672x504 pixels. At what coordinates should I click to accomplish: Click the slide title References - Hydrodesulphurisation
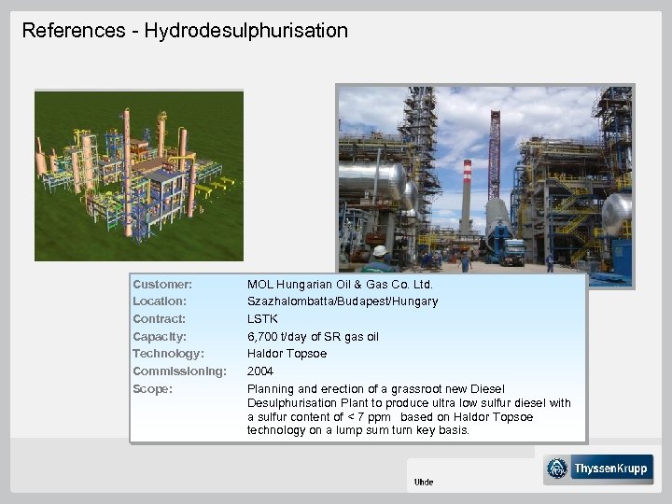[185, 31]
